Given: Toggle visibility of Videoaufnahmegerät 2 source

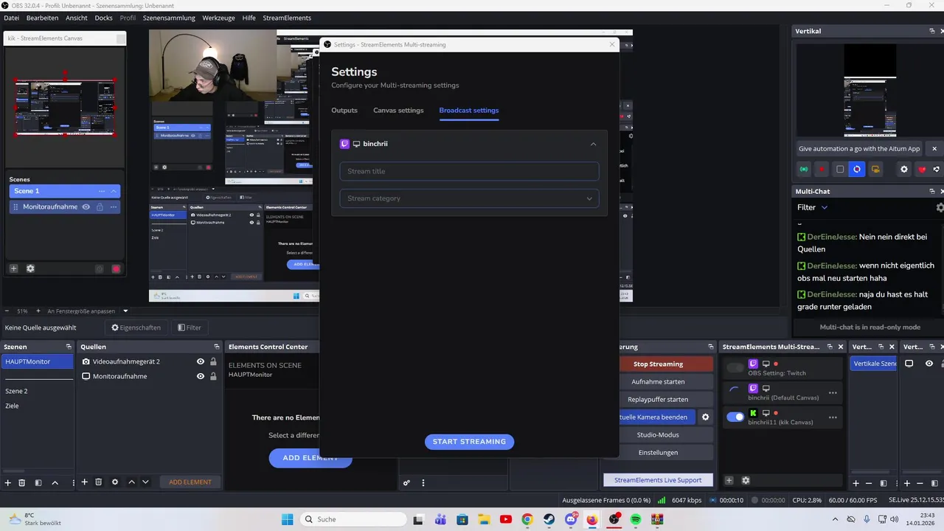Looking at the screenshot, I should (x=200, y=361).
